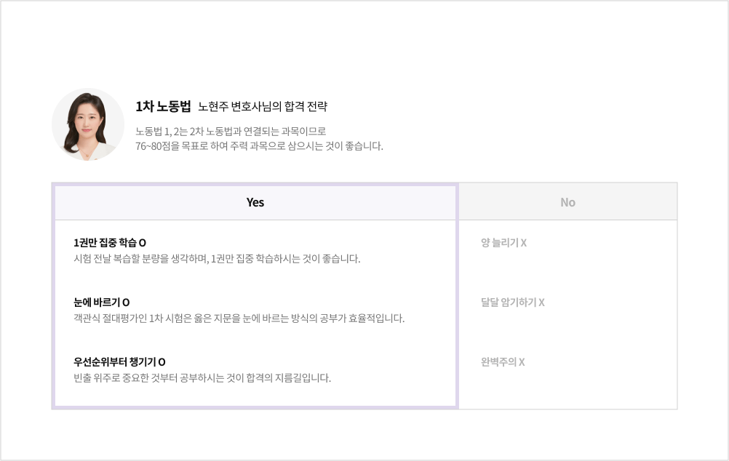This screenshot has height=461, width=729.
Task: Open "노현주 변호사님의 합격 전략" subtitle
Action: (263, 107)
